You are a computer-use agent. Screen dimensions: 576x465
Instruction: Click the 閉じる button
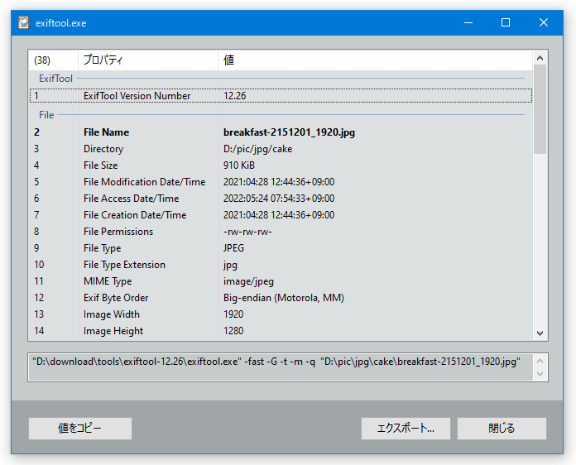tap(502, 429)
